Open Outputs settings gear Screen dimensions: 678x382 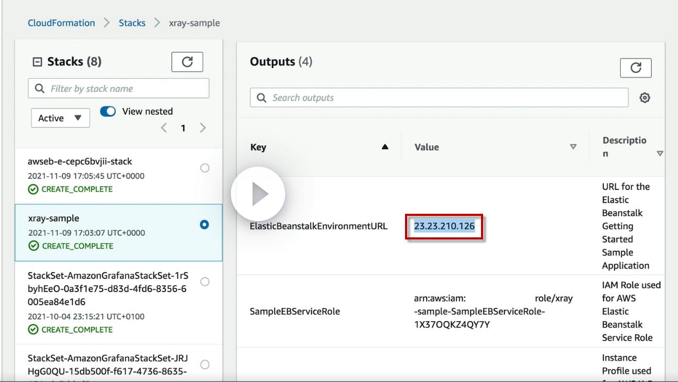[645, 98]
